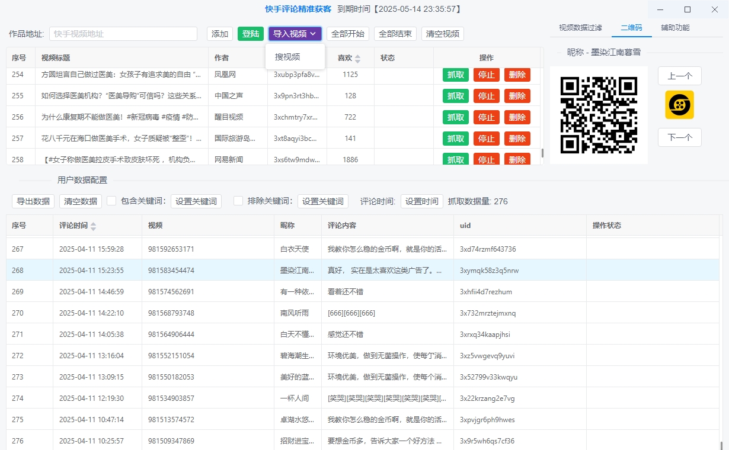Click the 添加 button to add a video
Image resolution: width=729 pixels, height=450 pixels.
pos(219,34)
